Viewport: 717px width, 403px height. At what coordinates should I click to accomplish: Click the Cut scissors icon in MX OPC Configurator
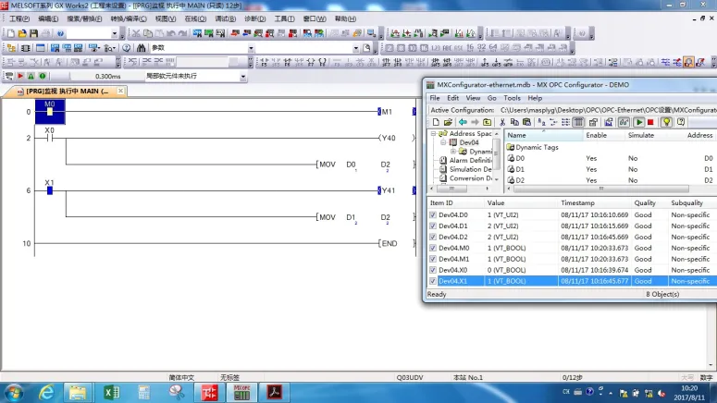[502, 122]
